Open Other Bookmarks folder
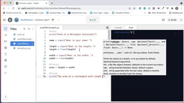 [x=157, y=13]
